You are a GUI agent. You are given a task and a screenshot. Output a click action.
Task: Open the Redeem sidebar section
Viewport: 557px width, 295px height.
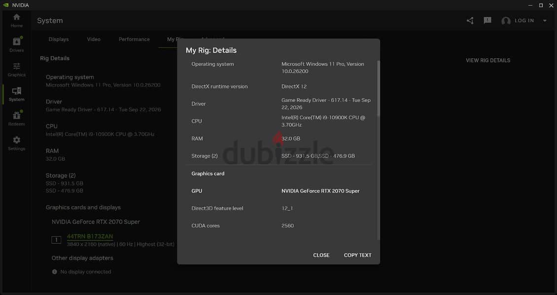tap(16, 118)
